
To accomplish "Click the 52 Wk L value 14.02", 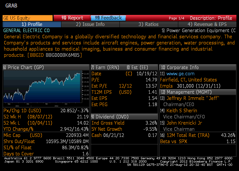I will point(83,123).
